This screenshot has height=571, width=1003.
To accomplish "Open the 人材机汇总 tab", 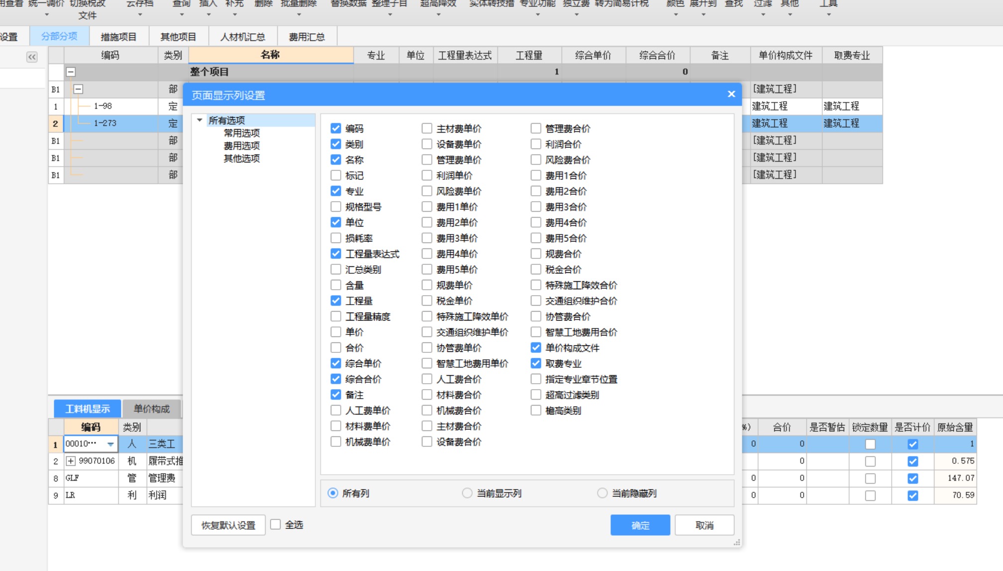I will point(243,37).
